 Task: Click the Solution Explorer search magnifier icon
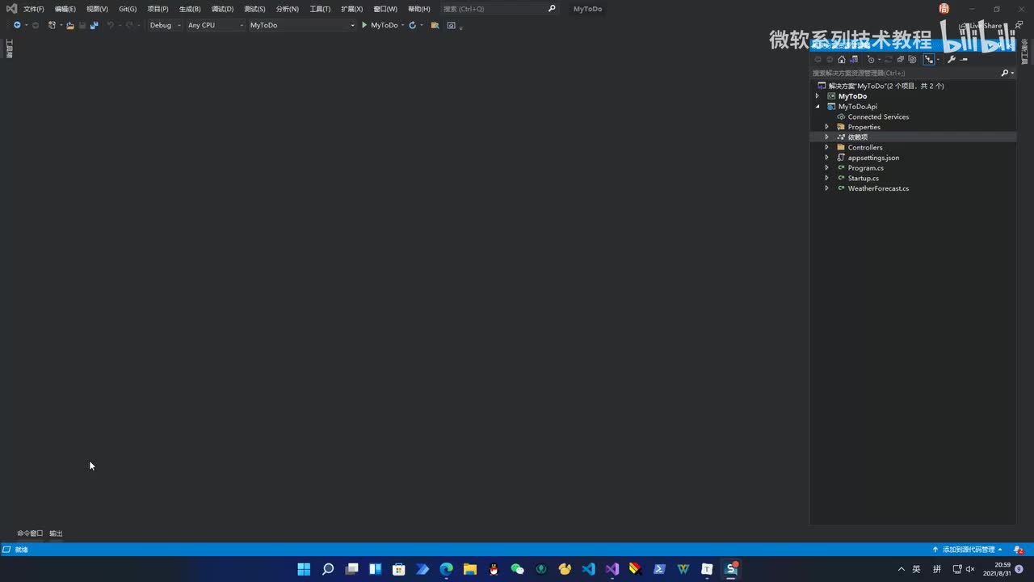click(1005, 73)
